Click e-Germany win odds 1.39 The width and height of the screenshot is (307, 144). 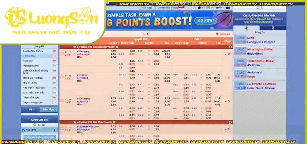pyautogui.click(x=113, y=98)
